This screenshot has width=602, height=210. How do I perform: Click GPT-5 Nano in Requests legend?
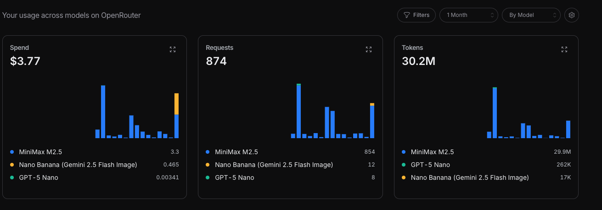(x=235, y=178)
